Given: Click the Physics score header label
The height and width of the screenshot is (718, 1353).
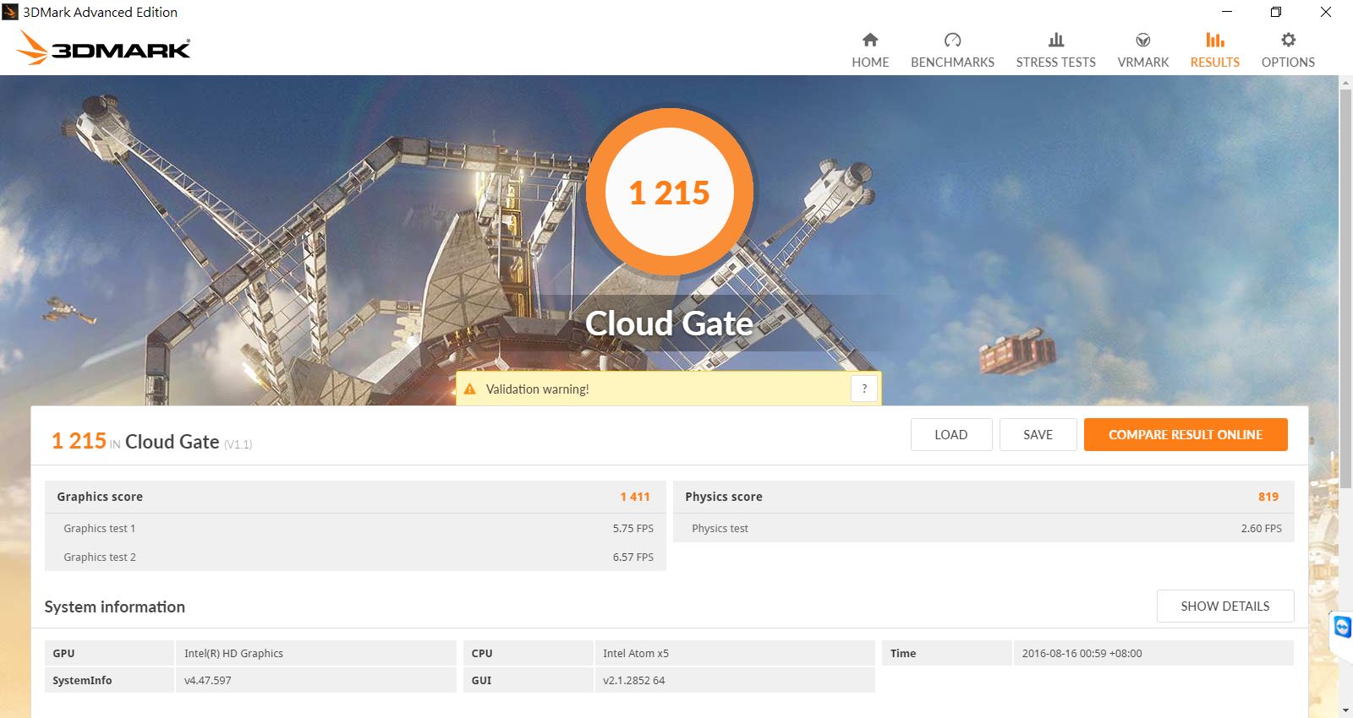Looking at the screenshot, I should click(x=724, y=497).
